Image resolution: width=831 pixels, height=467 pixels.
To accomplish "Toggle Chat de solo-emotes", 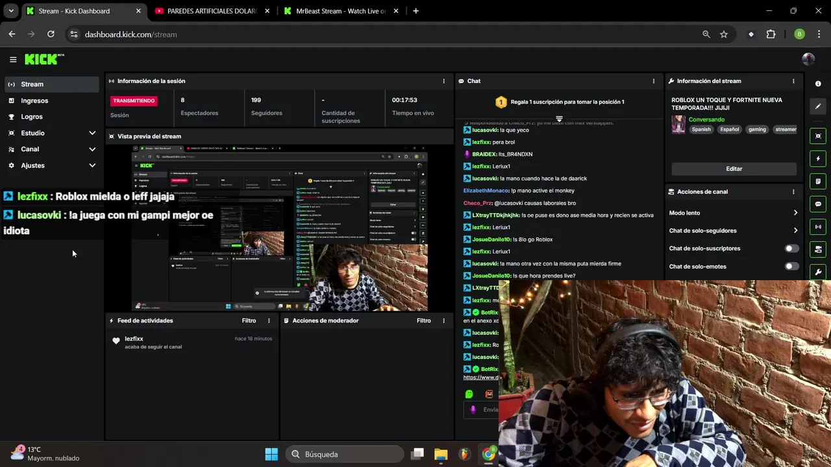I will coord(792,267).
